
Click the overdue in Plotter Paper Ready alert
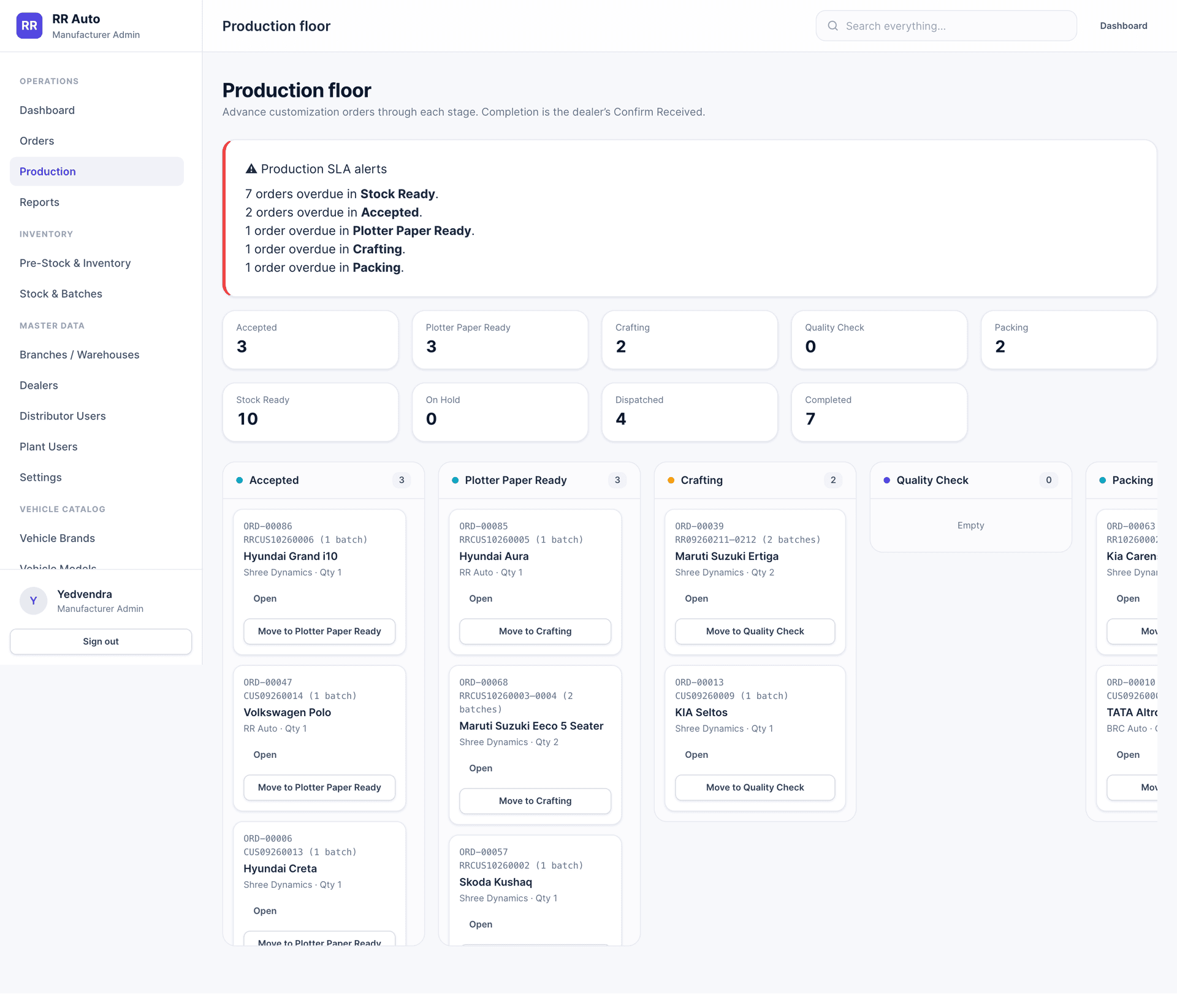click(x=360, y=231)
